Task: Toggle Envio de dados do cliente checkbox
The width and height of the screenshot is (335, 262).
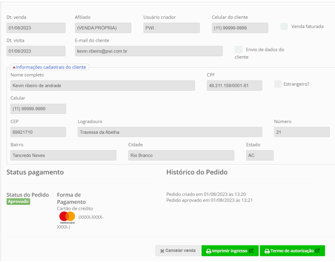Action: click(x=238, y=50)
